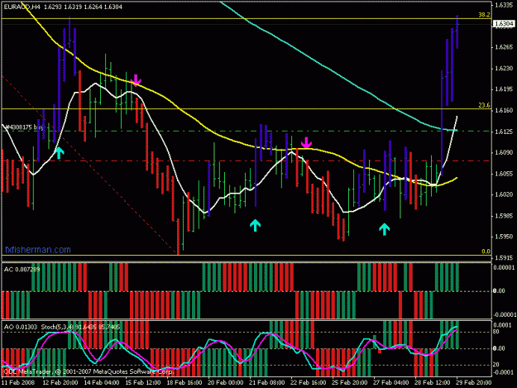517x388 pixels.
Task: Click the AC scale value -0.00001
Action: click(504, 315)
